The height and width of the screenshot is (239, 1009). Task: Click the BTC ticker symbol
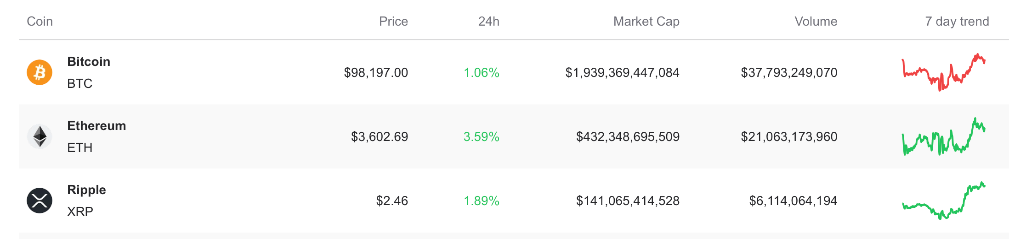[x=80, y=84]
